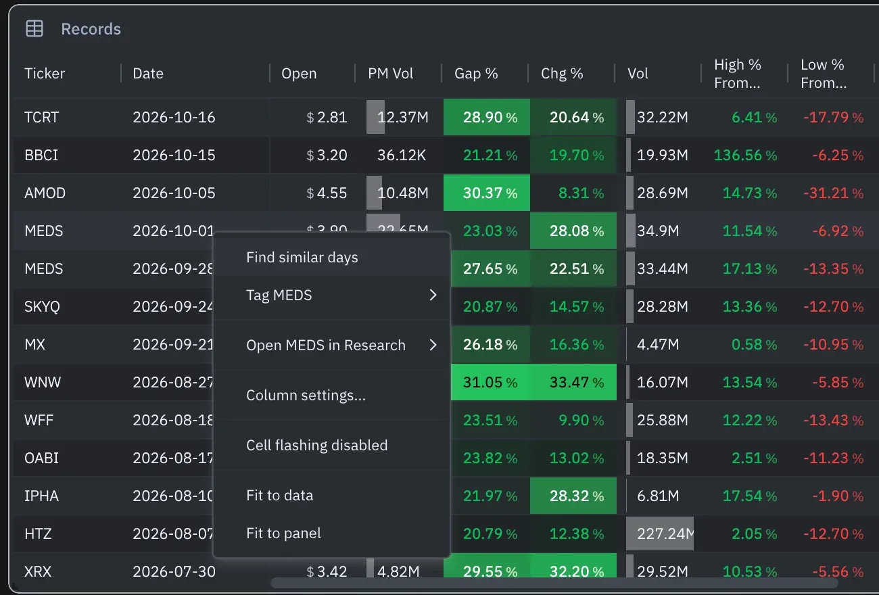Open Column settings… from the menu
The image size is (879, 595).
point(331,396)
